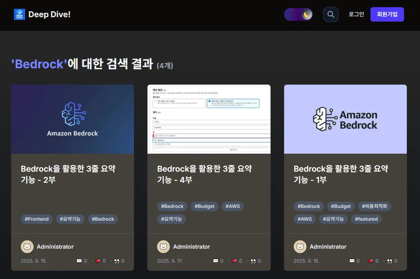Click the Deep Dive! logo icon
Viewport: 420px width, 279px height.
point(19,14)
